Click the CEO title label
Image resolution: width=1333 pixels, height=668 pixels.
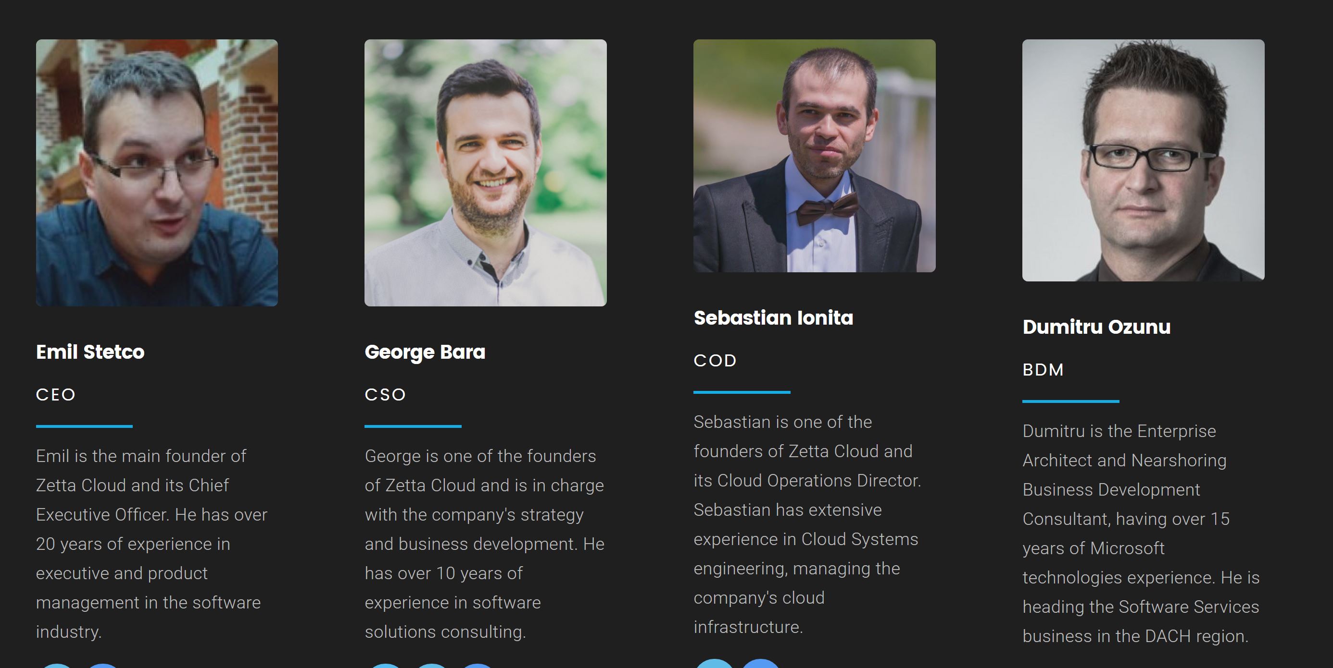56,395
